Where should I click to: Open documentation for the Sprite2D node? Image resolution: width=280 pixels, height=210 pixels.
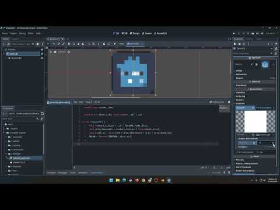[276, 48]
